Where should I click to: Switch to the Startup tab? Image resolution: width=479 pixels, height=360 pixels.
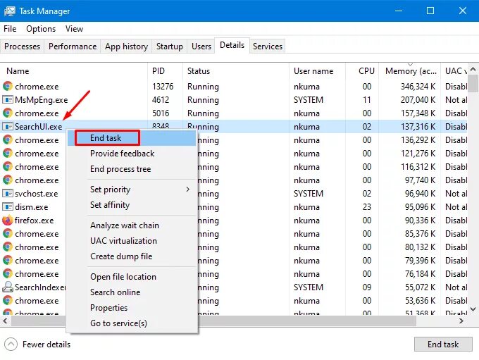170,46
